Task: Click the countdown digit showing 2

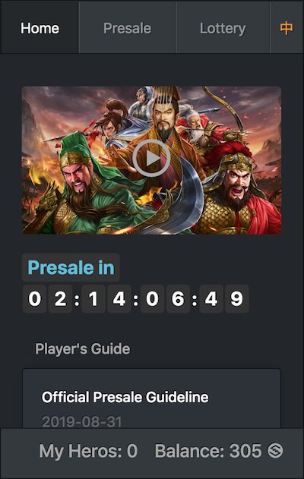Action: tap(60, 298)
